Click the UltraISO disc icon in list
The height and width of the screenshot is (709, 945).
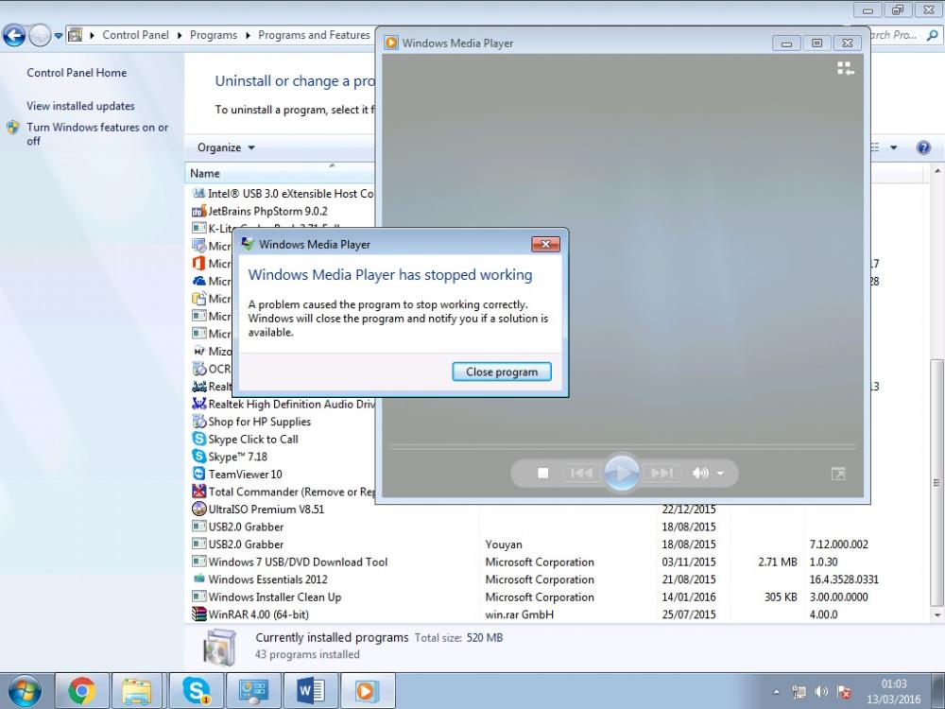(x=198, y=509)
